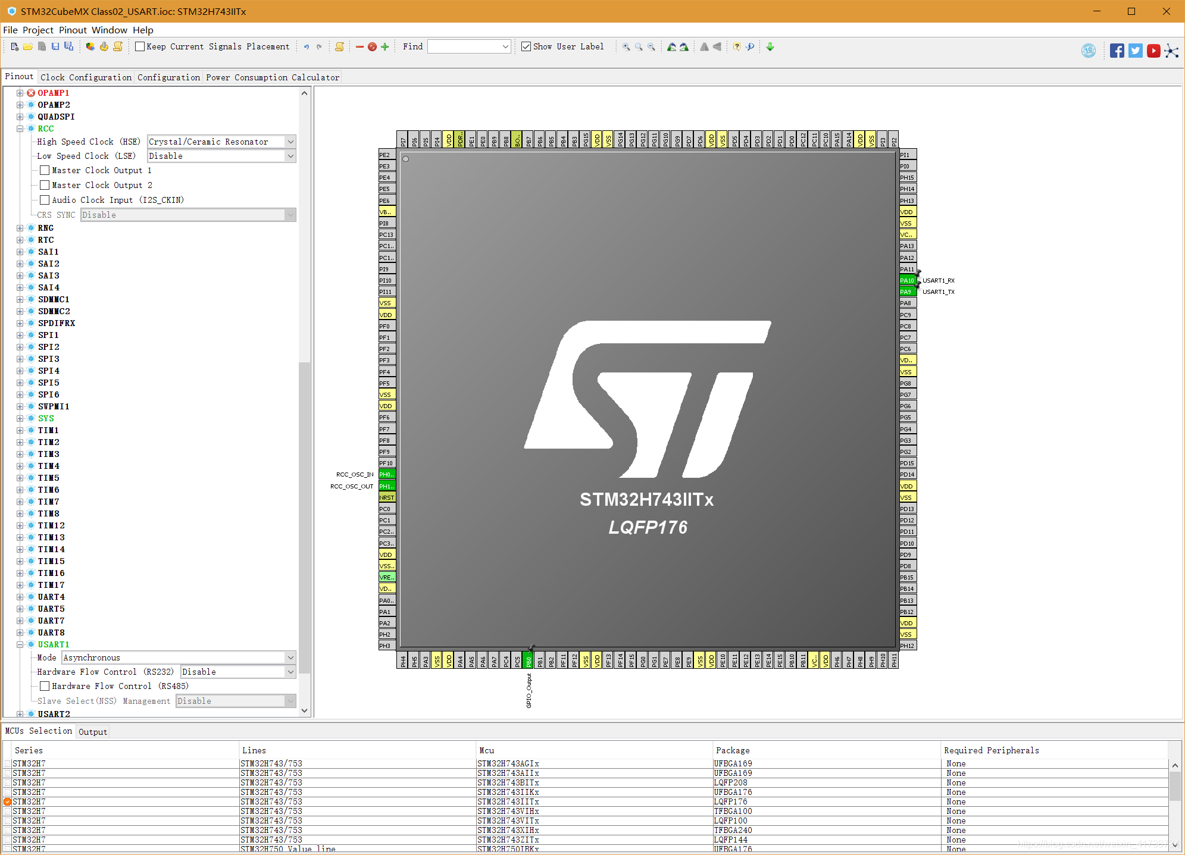Expand the SYS tree node

tap(20, 418)
